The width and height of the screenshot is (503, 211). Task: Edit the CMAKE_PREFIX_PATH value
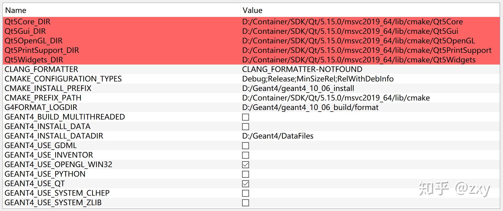tap(336, 98)
